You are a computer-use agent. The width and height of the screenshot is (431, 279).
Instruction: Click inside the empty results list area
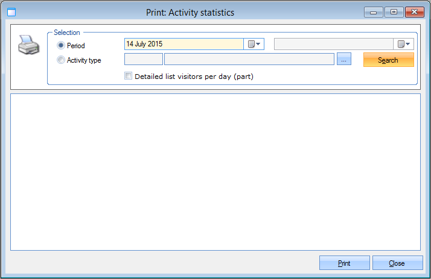215,172
